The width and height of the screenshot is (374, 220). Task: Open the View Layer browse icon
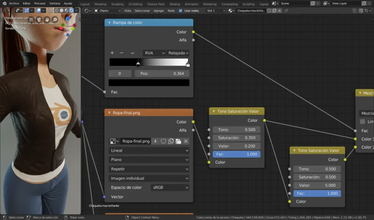point(326,3)
